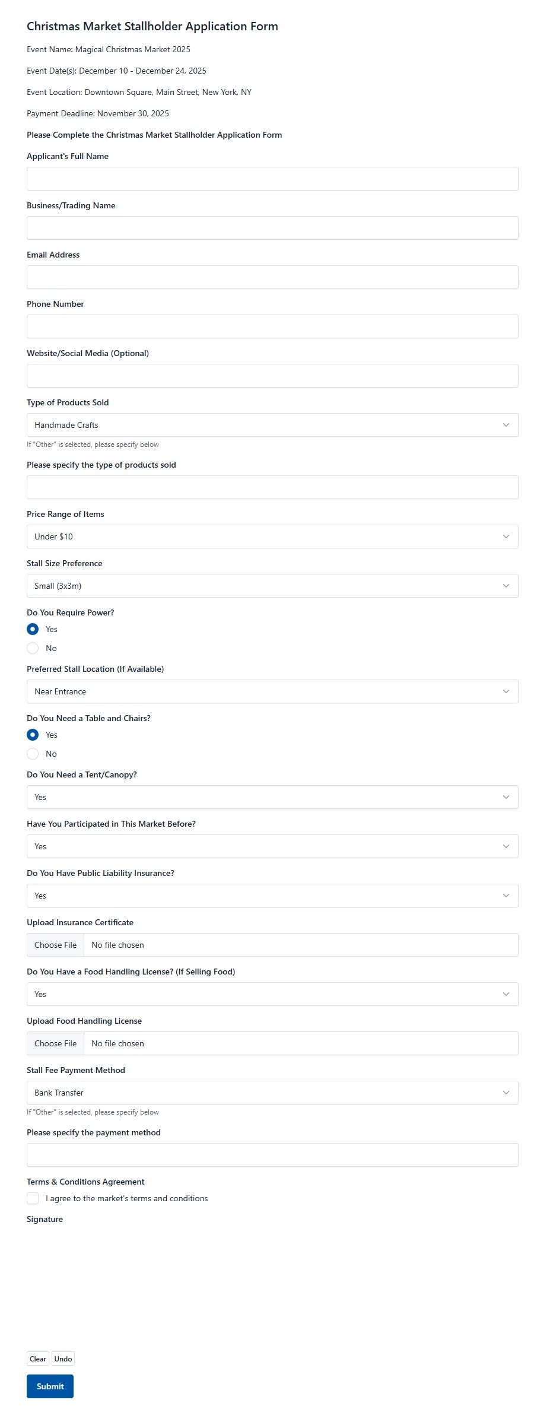537x1419 pixels.
Task: Focus the Applicant's Full Name field
Action: 272,179
